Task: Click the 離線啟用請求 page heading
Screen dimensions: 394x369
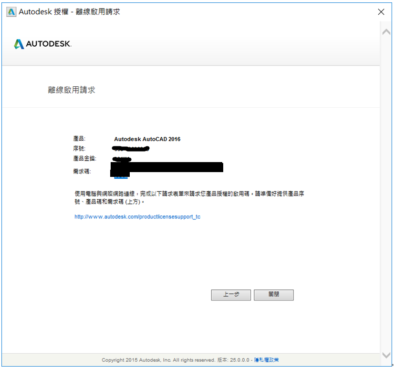Action: pos(72,90)
